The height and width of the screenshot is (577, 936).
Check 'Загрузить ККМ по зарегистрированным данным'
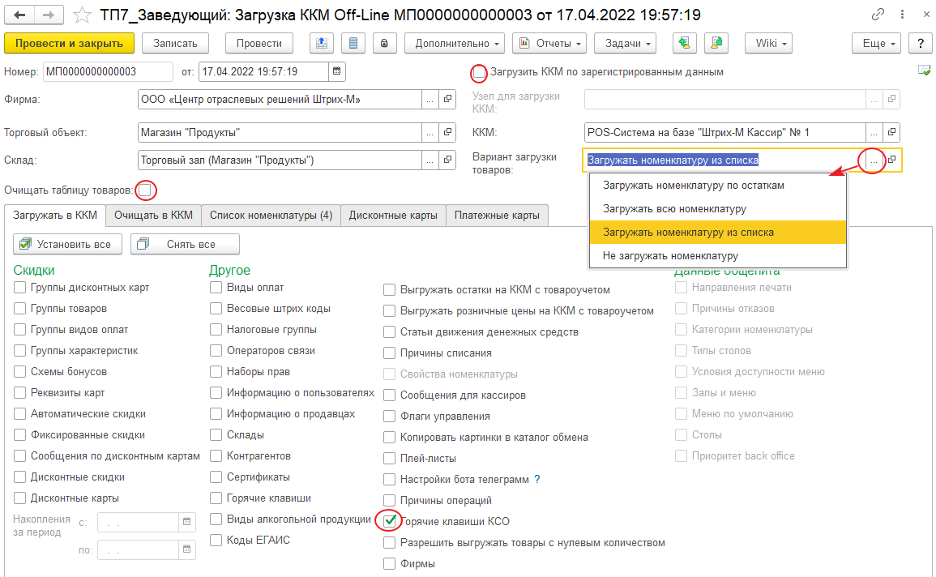tap(480, 72)
